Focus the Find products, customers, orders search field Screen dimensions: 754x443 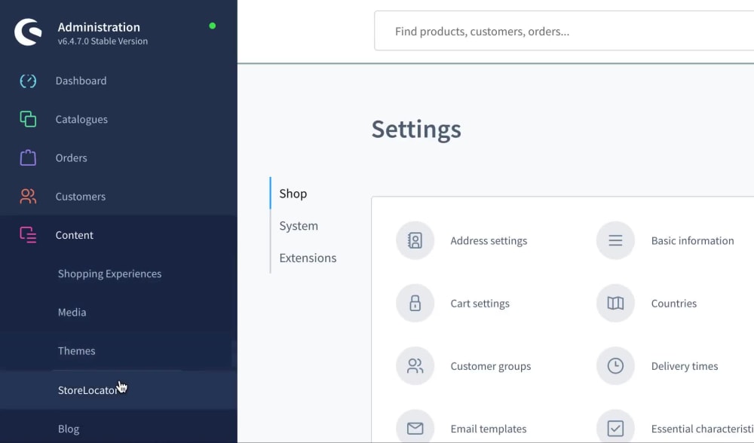(x=564, y=31)
